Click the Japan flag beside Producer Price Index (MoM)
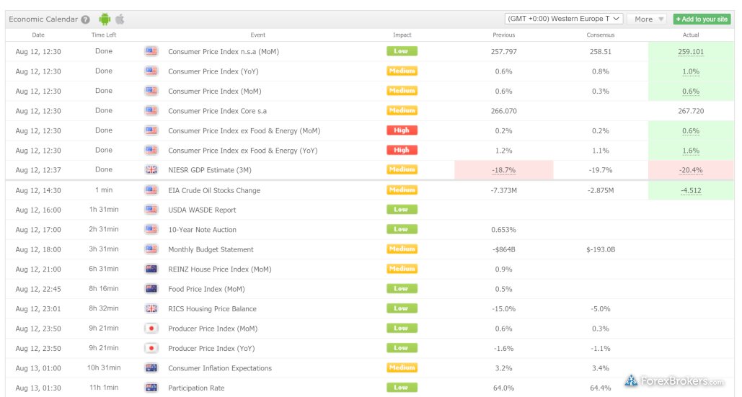742x397 pixels. point(151,329)
